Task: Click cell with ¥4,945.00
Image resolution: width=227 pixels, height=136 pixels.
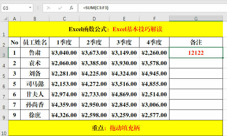Action: point(154,73)
